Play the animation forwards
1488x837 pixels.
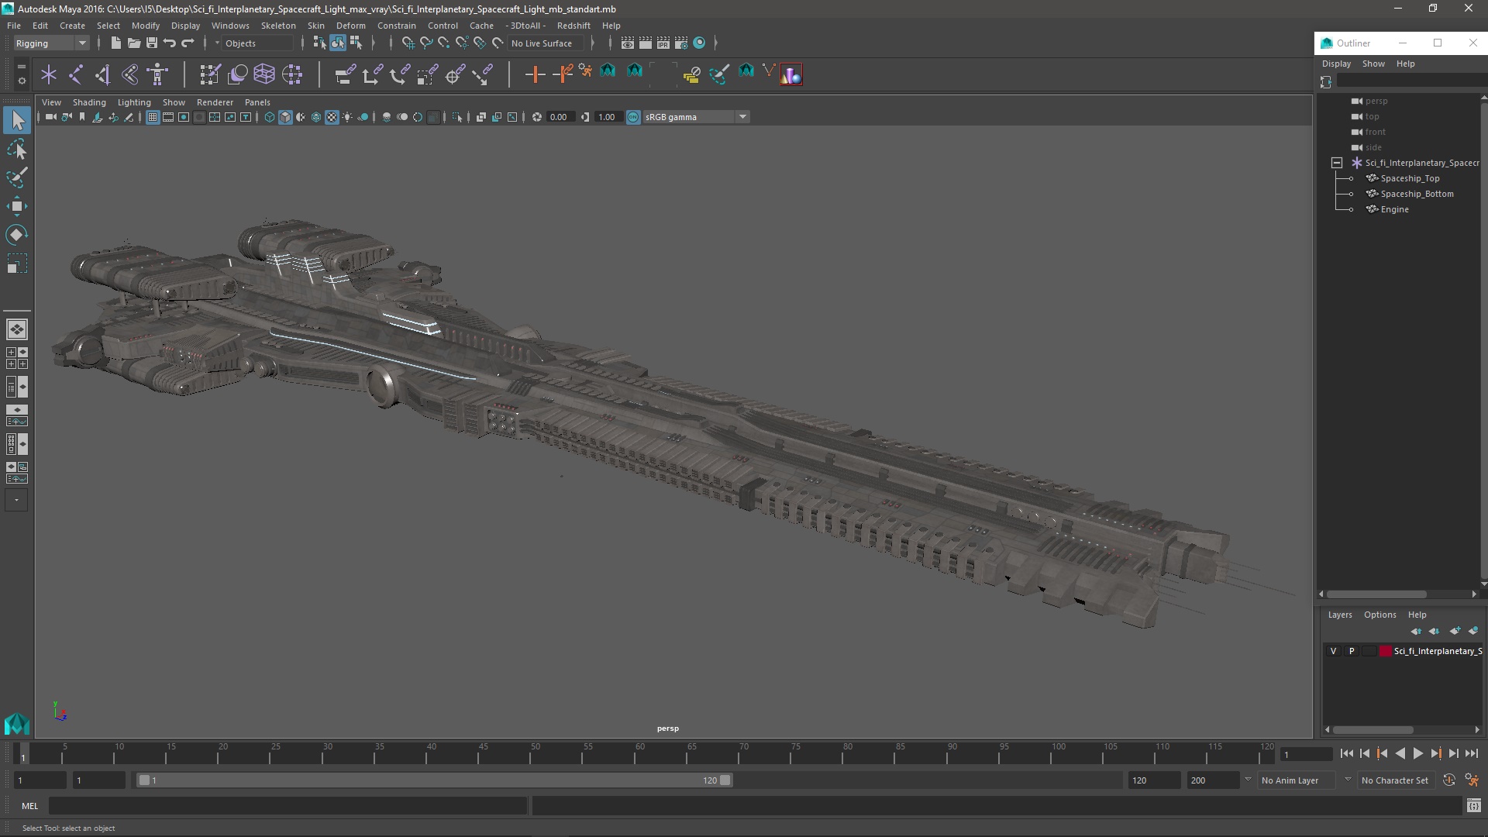(1417, 753)
